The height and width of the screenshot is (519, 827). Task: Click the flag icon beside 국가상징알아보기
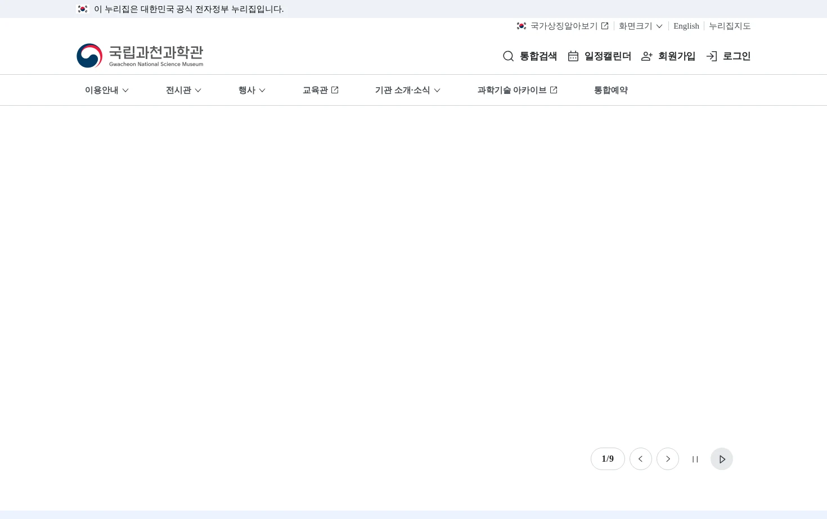[522, 26]
